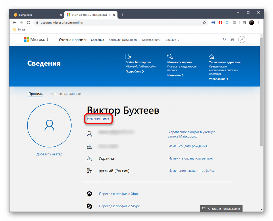Click Изменить имя link
Image resolution: width=273 pixels, height=221 pixels.
(x=98, y=119)
